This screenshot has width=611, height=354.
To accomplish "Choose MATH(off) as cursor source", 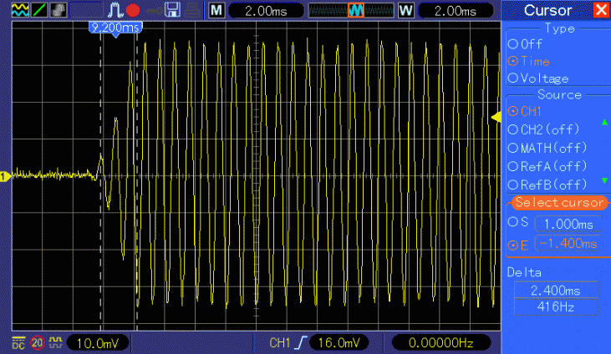I will (512, 148).
